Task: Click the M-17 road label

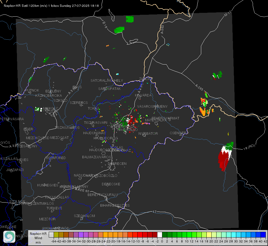Action: tap(227, 14)
